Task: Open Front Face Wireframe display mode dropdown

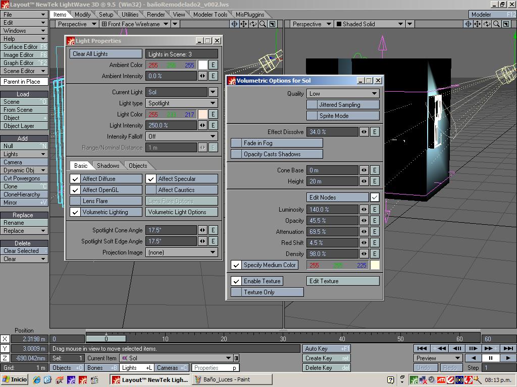Action: 135,24
